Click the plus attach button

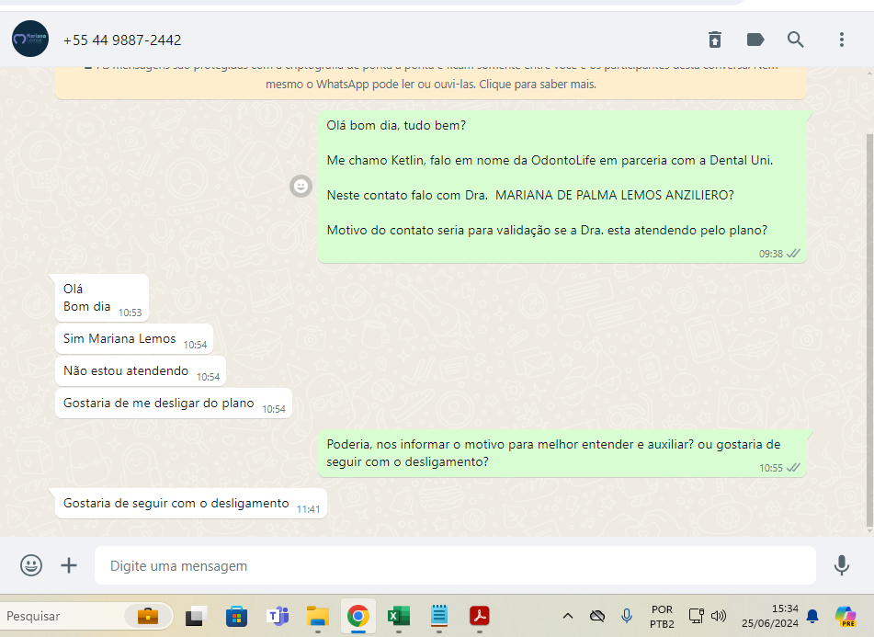pos(69,565)
